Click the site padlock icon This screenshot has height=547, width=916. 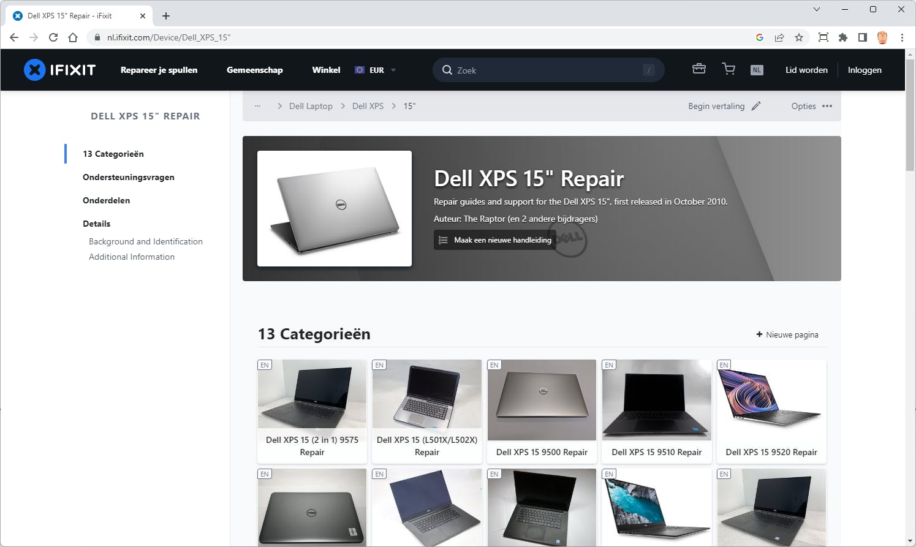pyautogui.click(x=97, y=37)
